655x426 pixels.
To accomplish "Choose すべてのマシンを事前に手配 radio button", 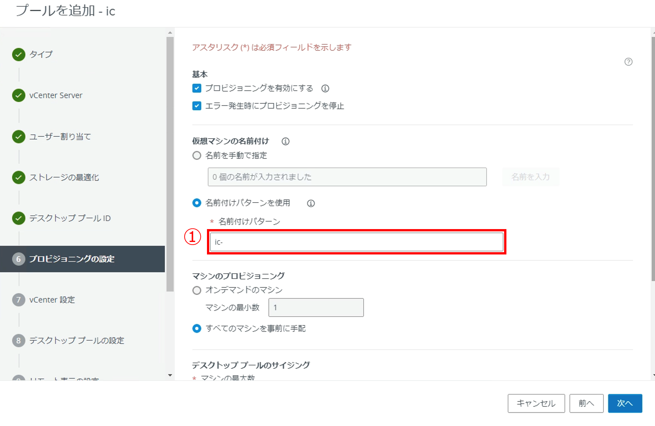I will (x=197, y=328).
